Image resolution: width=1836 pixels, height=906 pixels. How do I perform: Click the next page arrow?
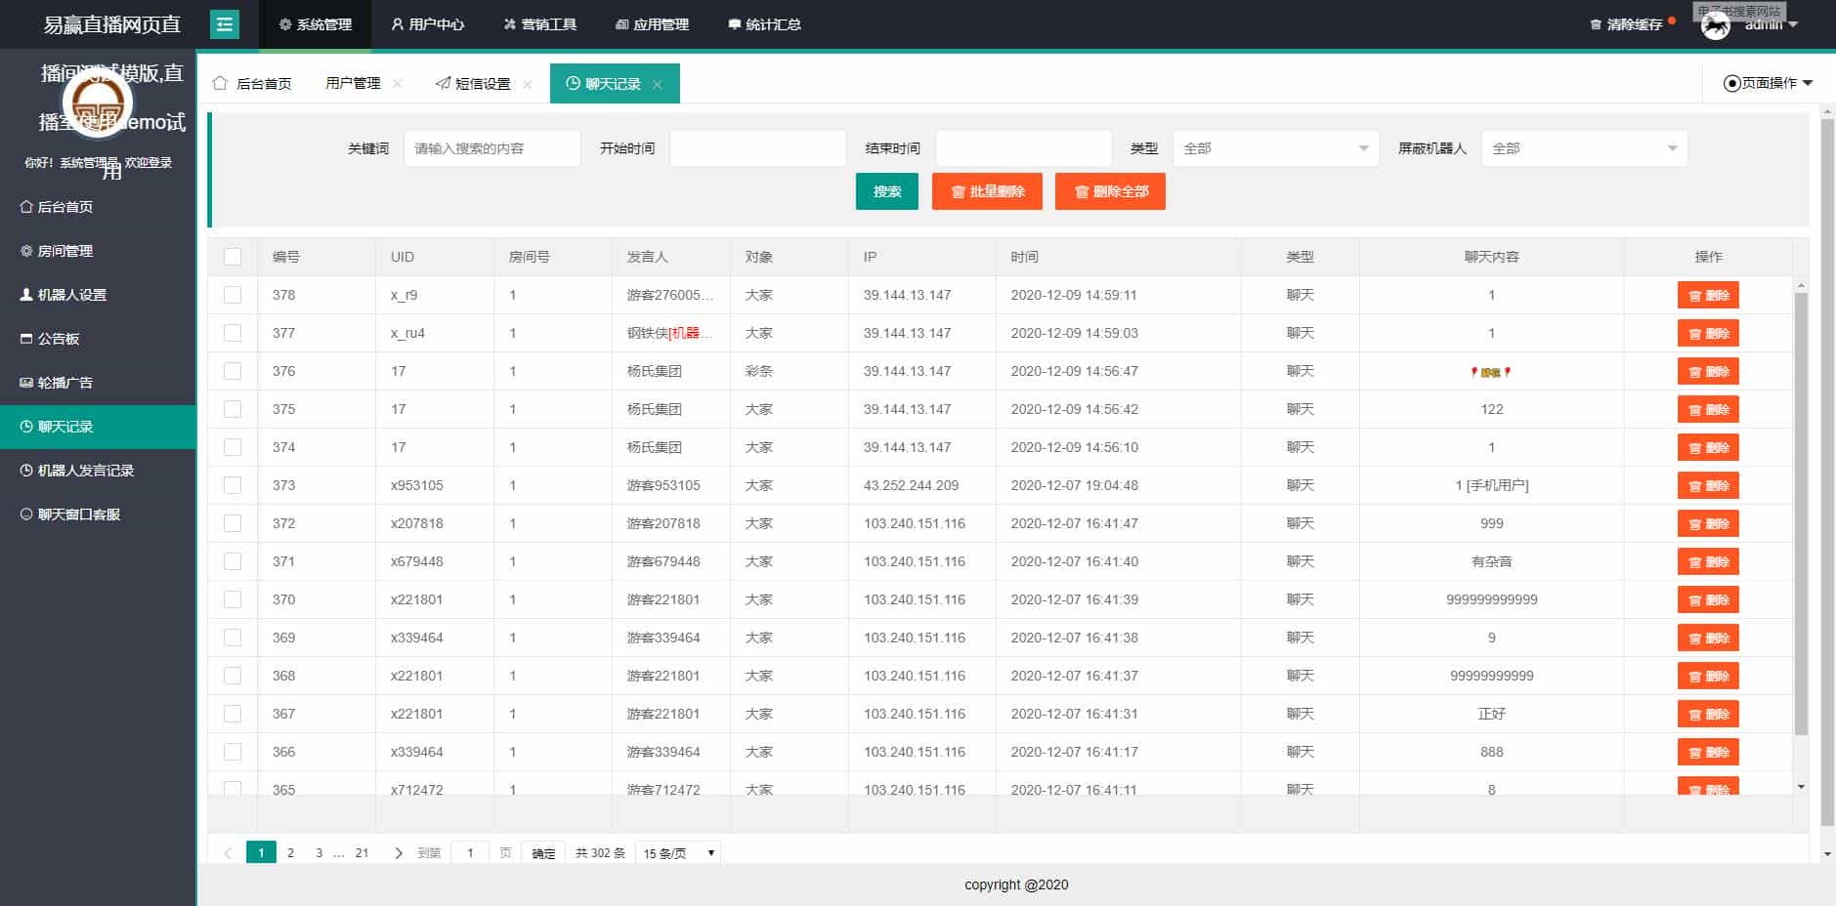tap(398, 852)
